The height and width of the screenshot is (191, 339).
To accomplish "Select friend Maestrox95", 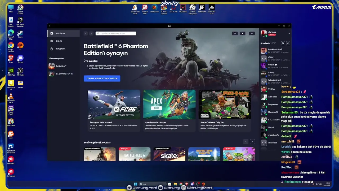I will point(275,112).
